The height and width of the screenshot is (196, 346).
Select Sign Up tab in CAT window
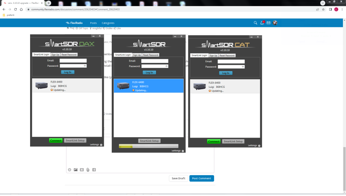[213, 56]
